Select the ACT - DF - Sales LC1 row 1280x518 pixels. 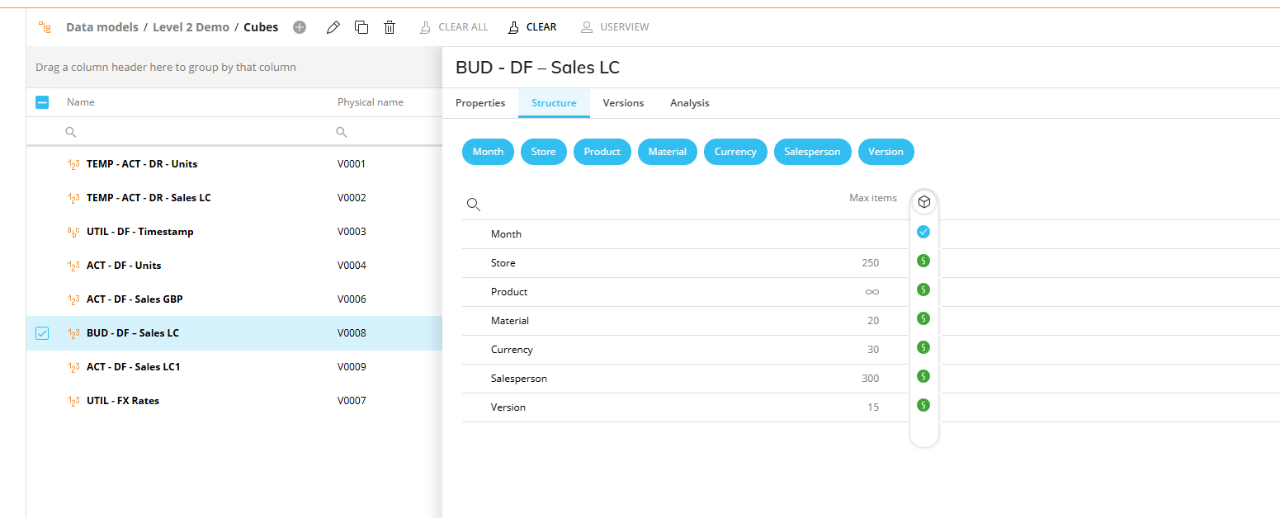[234, 367]
